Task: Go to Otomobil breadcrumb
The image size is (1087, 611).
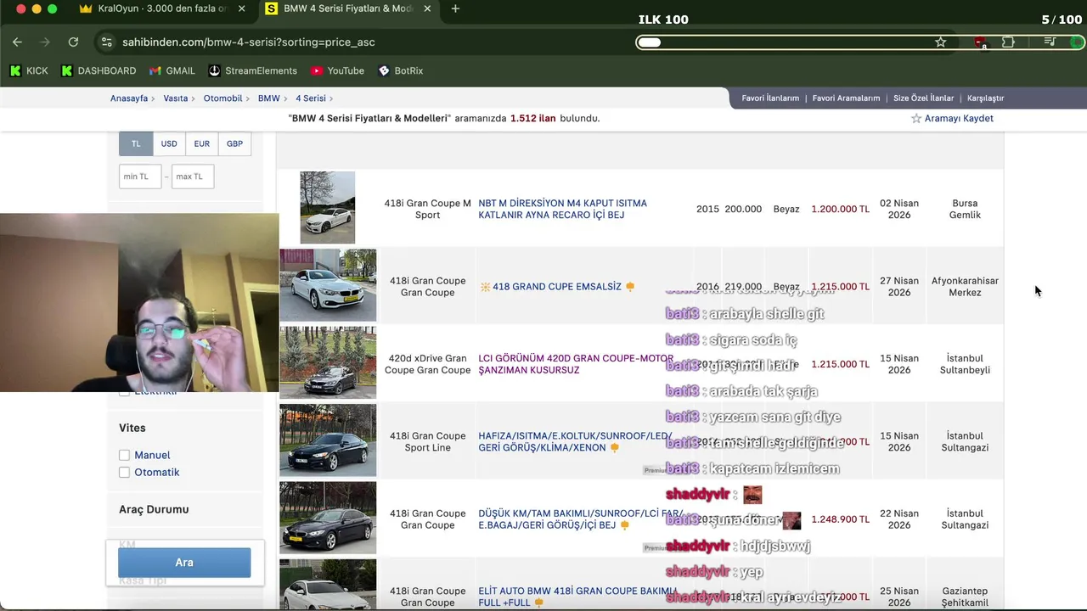Action: point(222,98)
